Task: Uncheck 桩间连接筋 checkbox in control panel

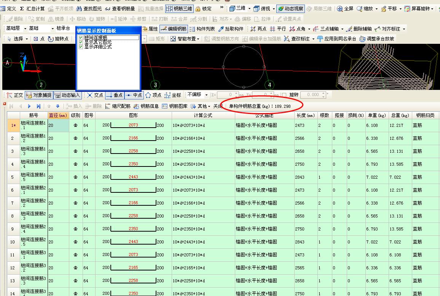Action: pyautogui.click(x=81, y=38)
